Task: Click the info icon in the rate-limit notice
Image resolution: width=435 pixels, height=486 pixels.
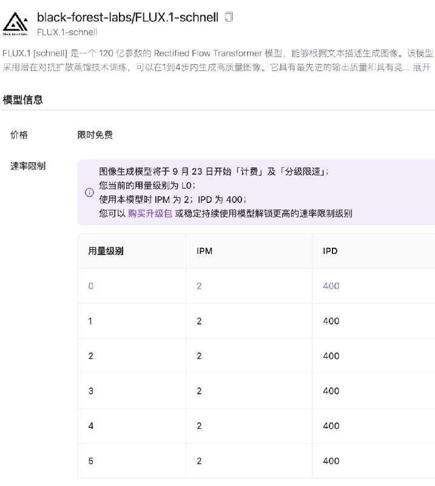Action: [x=89, y=193]
